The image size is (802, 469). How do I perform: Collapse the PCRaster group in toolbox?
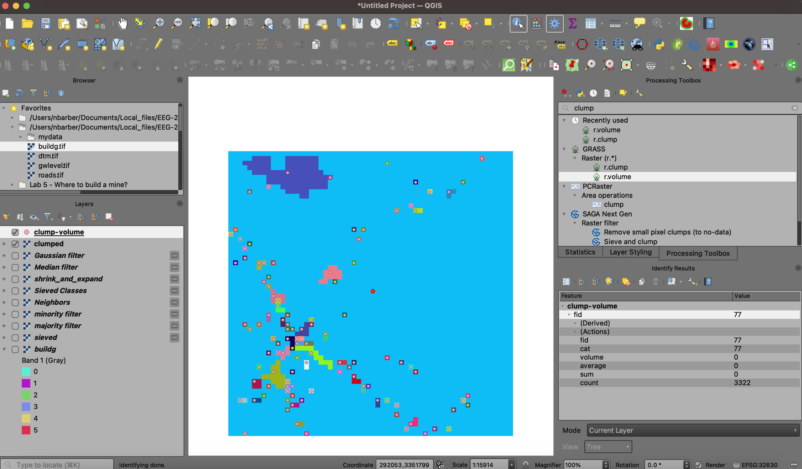[x=564, y=186]
